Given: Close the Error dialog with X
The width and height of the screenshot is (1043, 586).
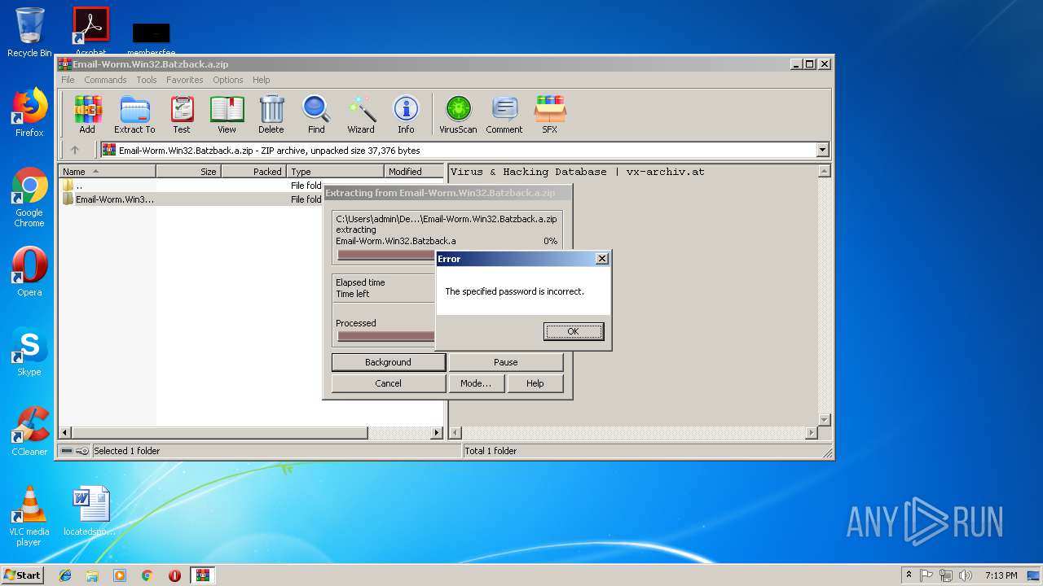Looking at the screenshot, I should (602, 259).
